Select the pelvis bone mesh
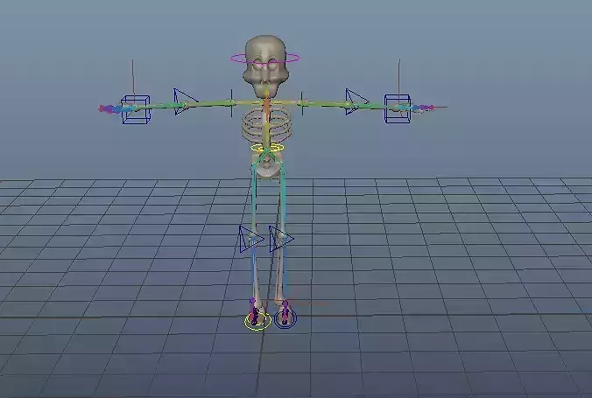The width and height of the screenshot is (592, 398). click(x=267, y=166)
